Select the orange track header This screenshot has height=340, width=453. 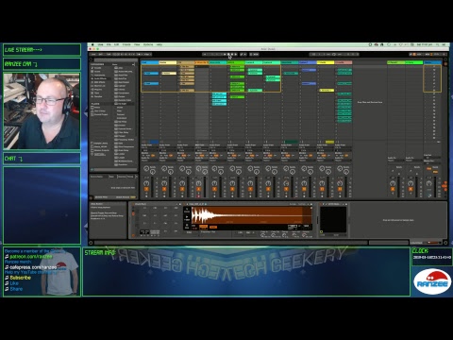[x=201, y=62]
